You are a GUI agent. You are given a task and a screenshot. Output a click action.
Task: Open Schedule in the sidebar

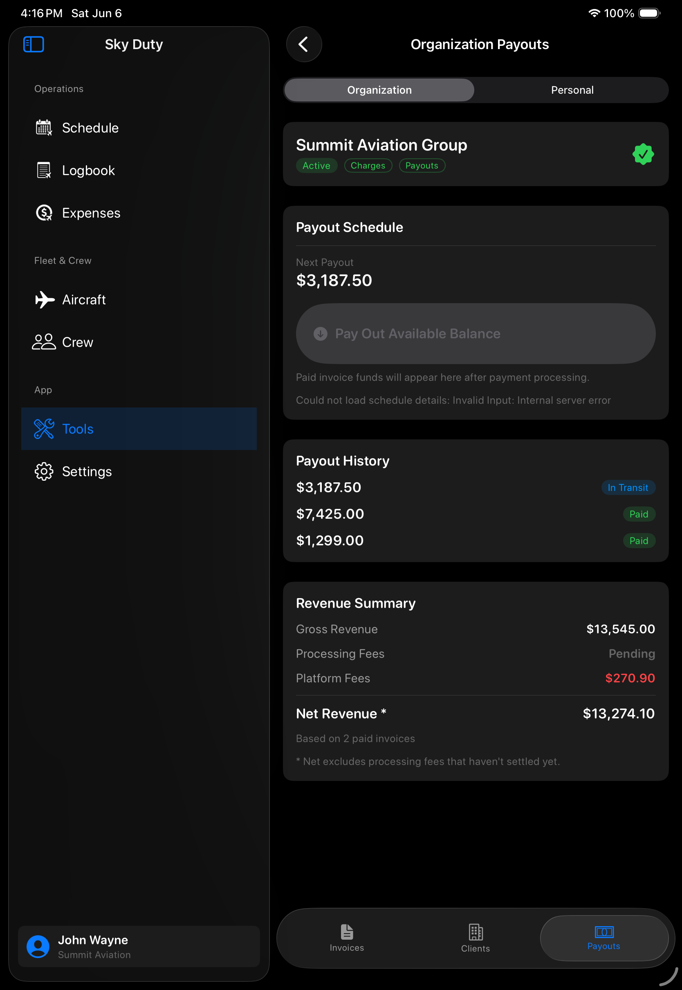139,128
